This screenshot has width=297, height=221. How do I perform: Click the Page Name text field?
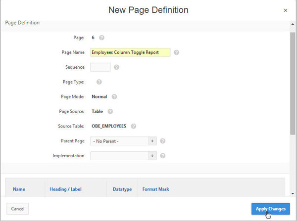point(130,52)
